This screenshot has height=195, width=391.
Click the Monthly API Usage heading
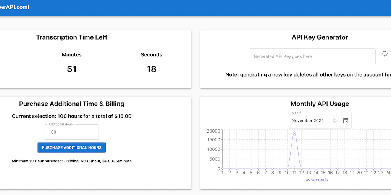pyautogui.click(x=320, y=104)
